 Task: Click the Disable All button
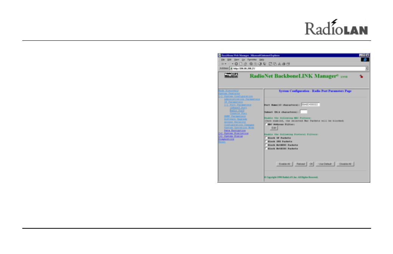pos(345,164)
